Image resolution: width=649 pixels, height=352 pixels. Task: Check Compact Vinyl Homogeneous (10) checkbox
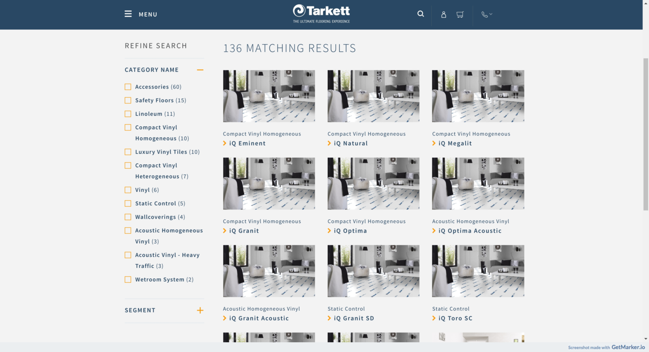click(128, 127)
